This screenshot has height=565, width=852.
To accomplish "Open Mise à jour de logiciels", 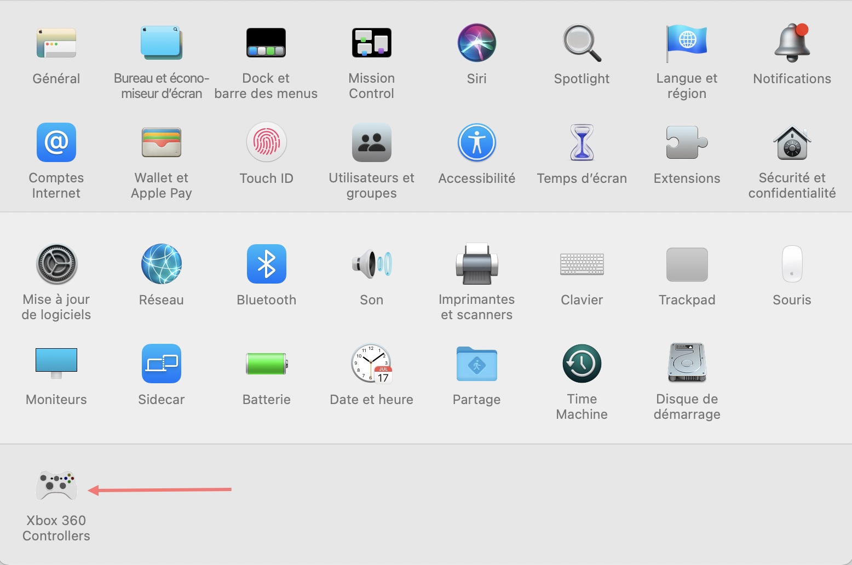I will point(56,264).
